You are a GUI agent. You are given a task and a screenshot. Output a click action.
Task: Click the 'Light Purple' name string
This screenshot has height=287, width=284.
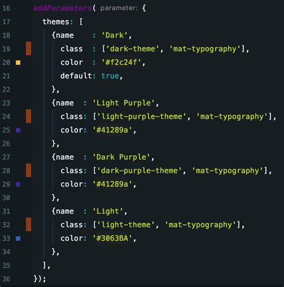coord(123,103)
